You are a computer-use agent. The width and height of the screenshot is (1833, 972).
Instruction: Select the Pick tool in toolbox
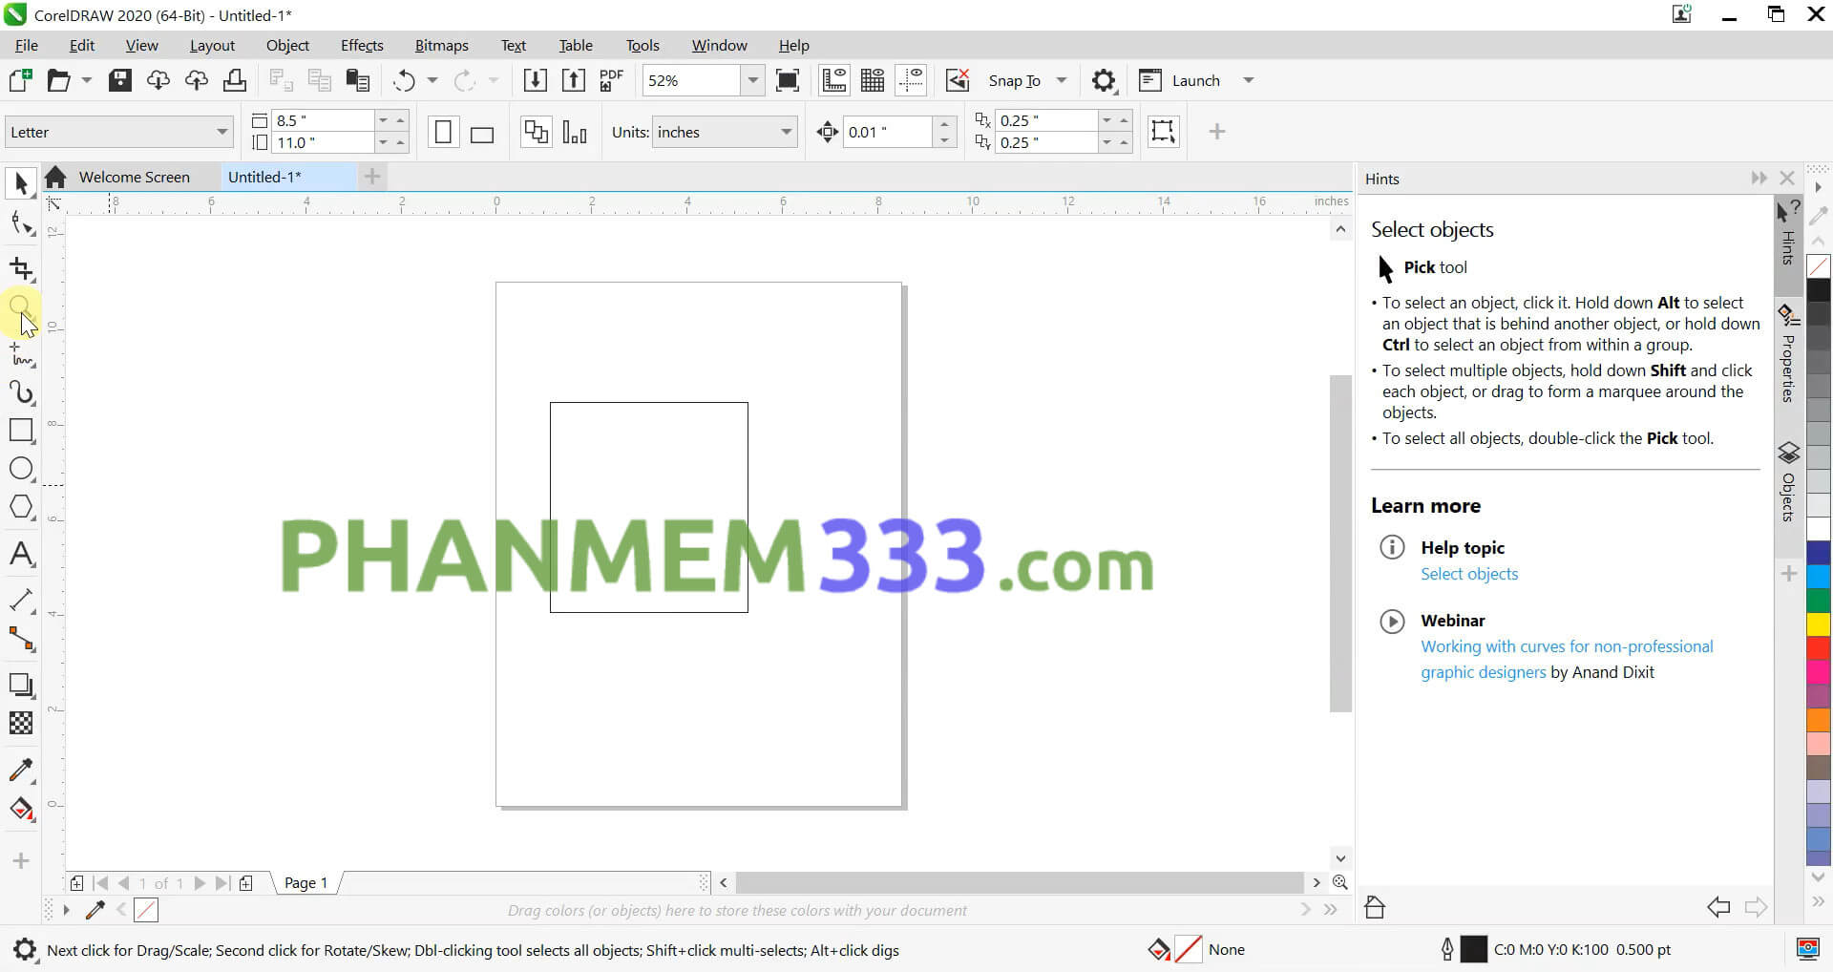(x=21, y=182)
